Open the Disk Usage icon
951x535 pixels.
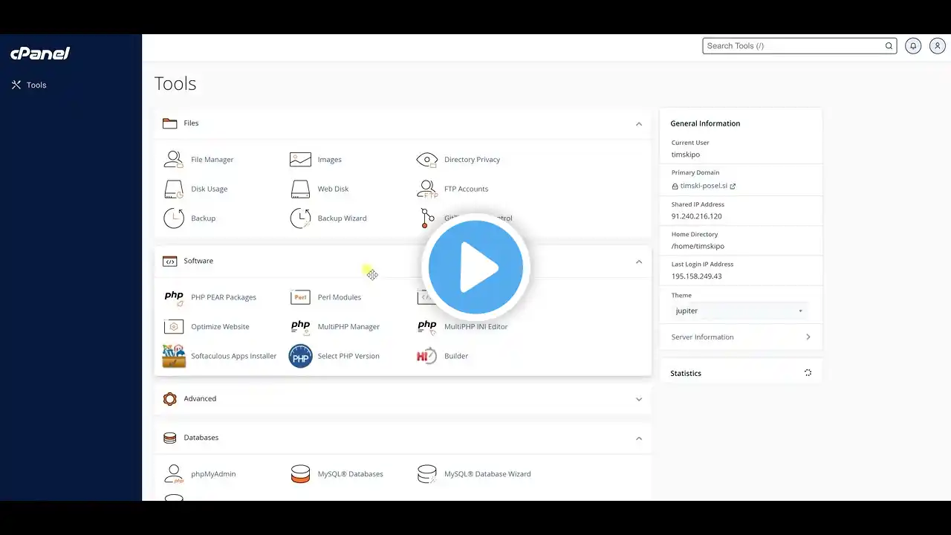click(174, 189)
